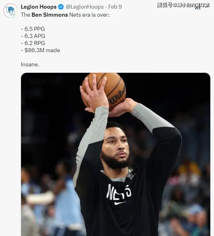Click the 6.3 APG stat line
Viewport: 214px width, 236px height.
pos(33,36)
